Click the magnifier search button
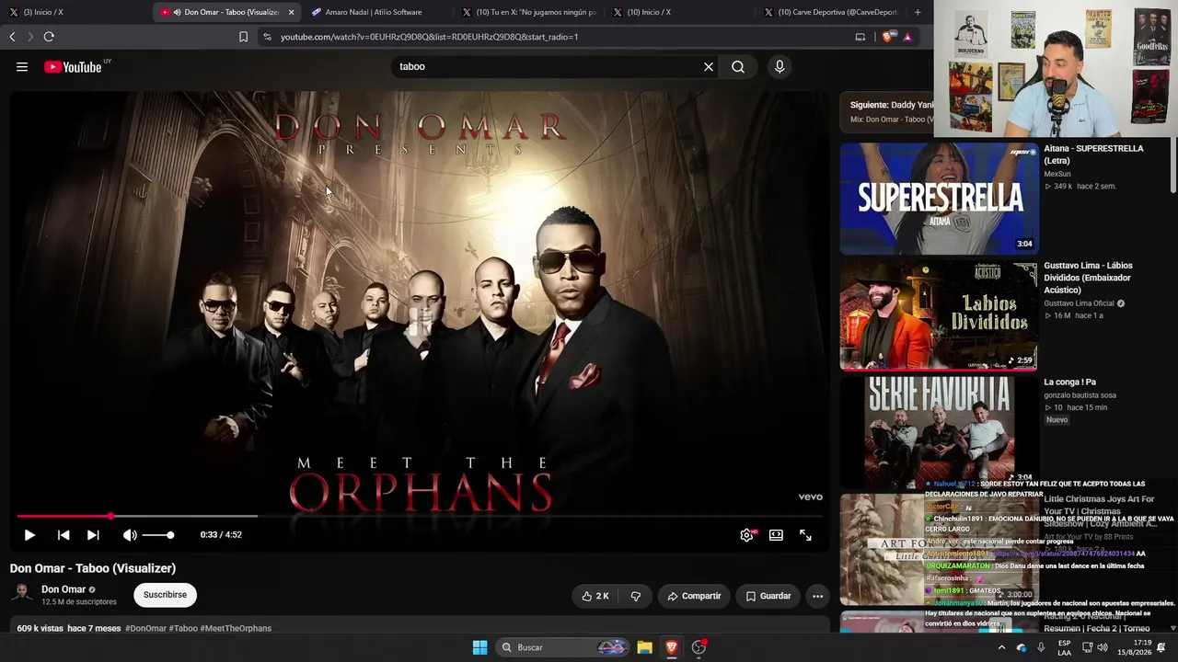 [738, 66]
